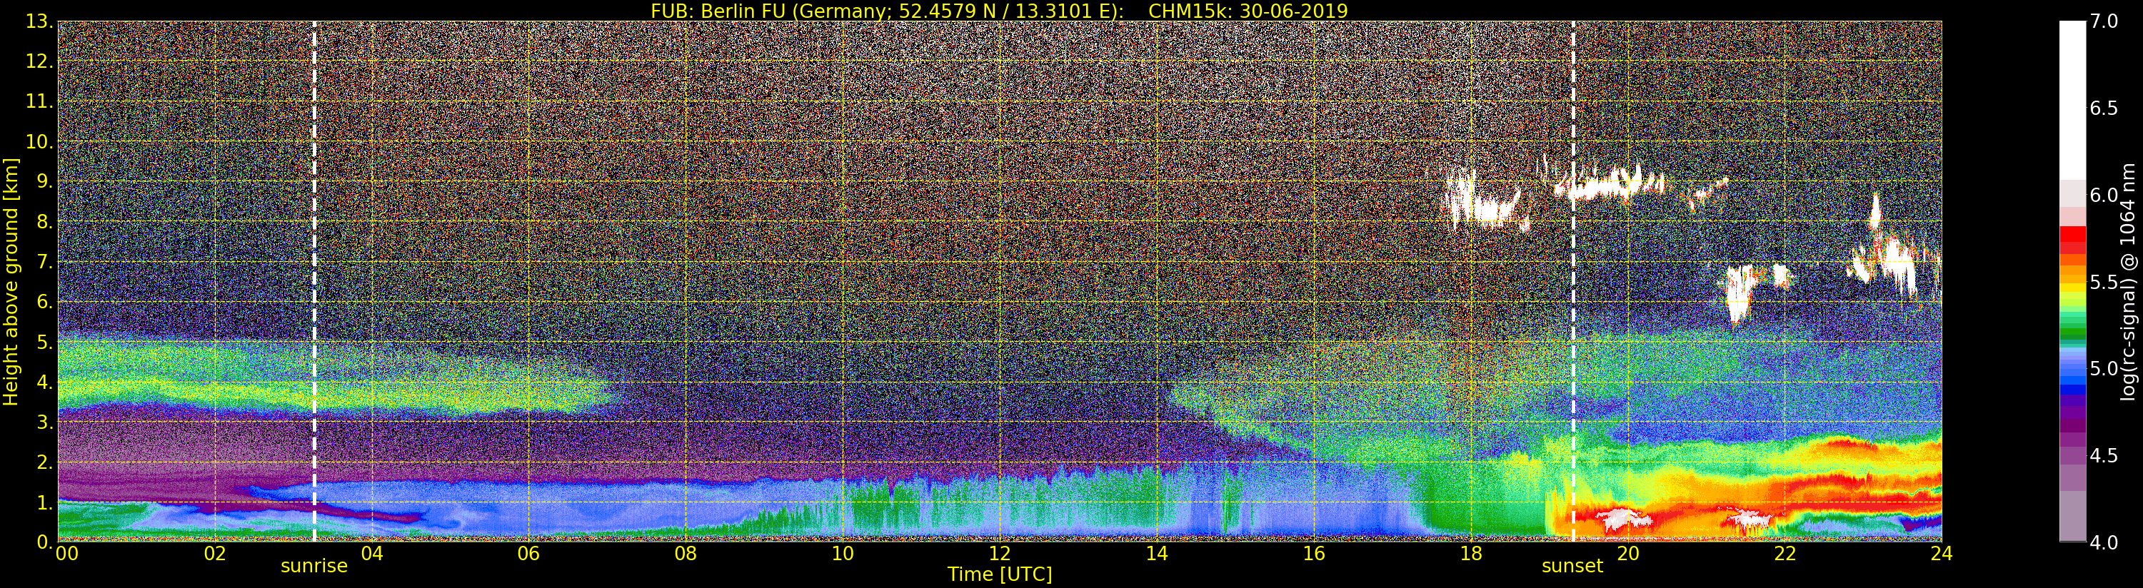The image size is (2143, 588).
Task: Click the '3.' height axis tick label
Action: pyautogui.click(x=44, y=422)
